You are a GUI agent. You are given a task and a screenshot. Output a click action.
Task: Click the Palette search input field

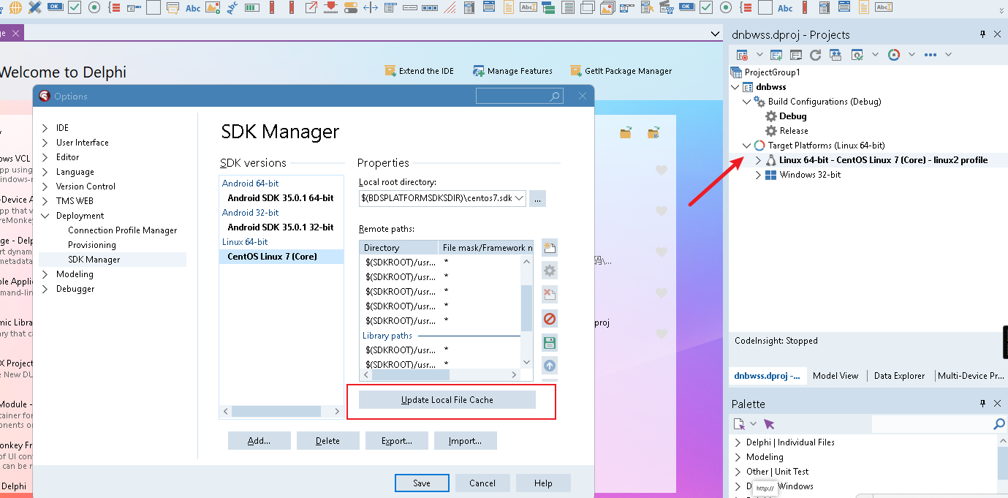point(931,424)
